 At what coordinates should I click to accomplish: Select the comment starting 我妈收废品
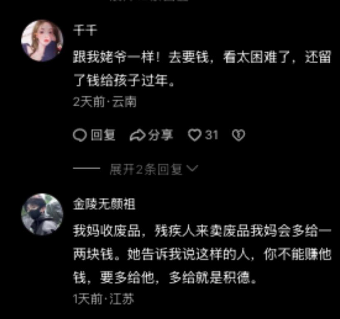[x=202, y=254]
